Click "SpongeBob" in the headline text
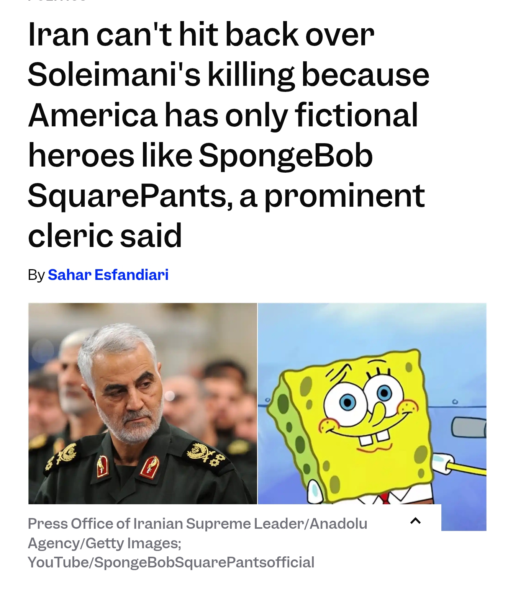Viewport: 513px width, 595px height. coord(285,155)
